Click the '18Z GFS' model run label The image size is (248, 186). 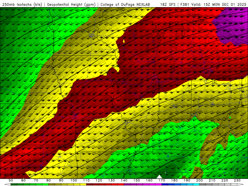coord(168,5)
